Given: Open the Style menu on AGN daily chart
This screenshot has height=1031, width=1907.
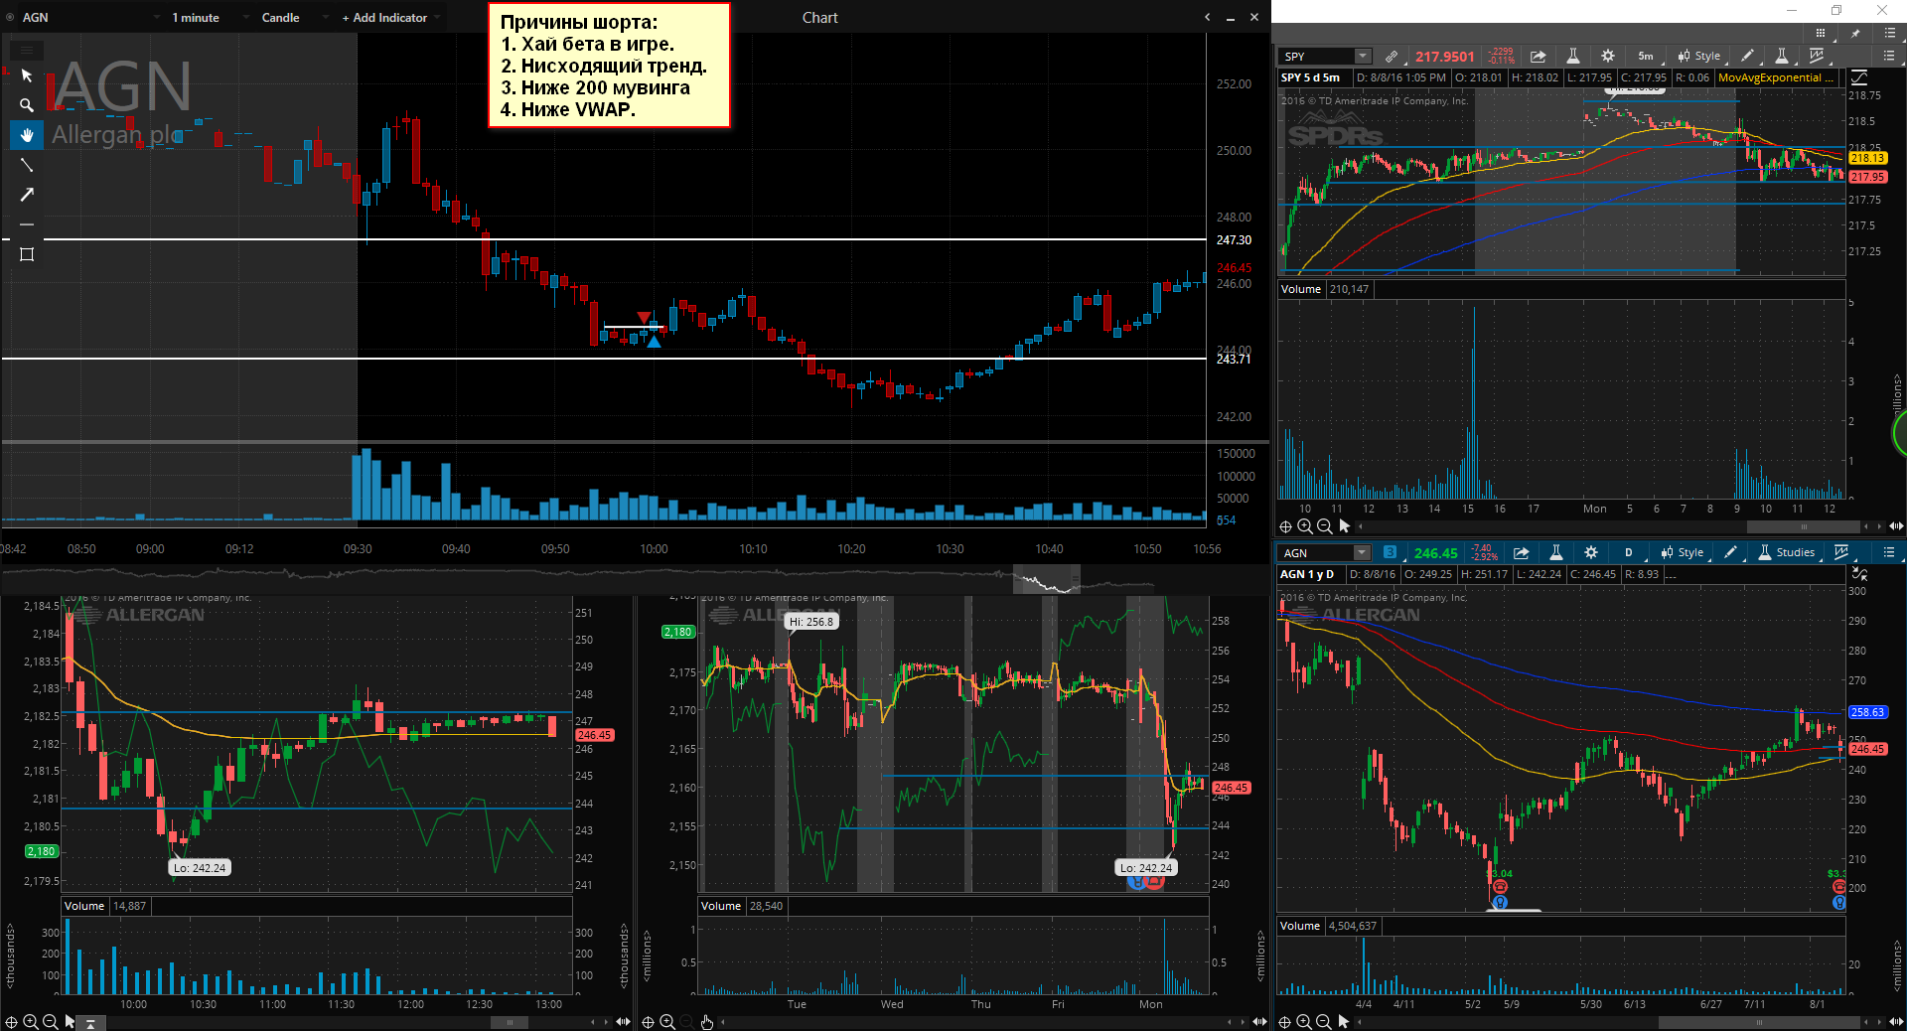Looking at the screenshot, I should coord(1685,553).
